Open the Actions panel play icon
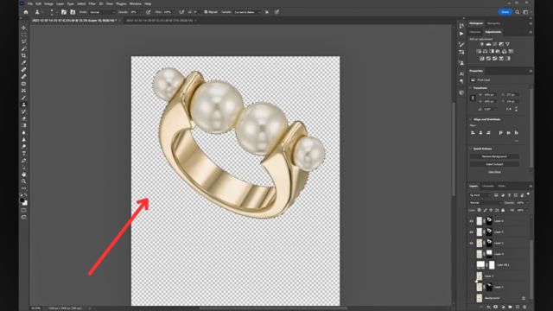This screenshot has height=311, width=553. [461, 34]
